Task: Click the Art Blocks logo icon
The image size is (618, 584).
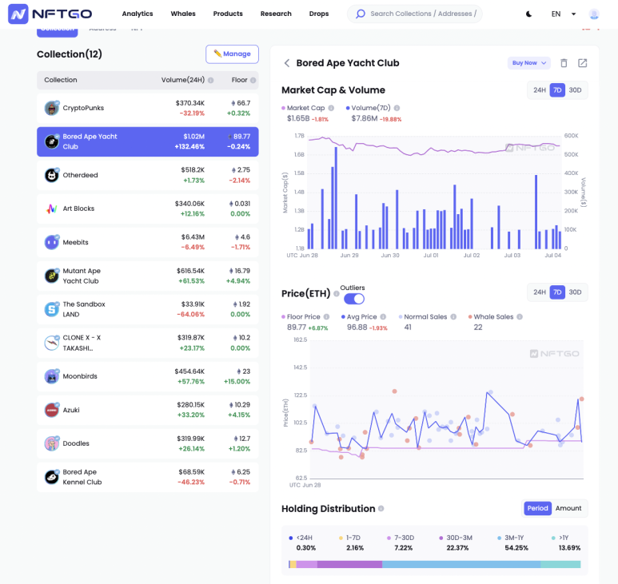Action: click(x=52, y=209)
